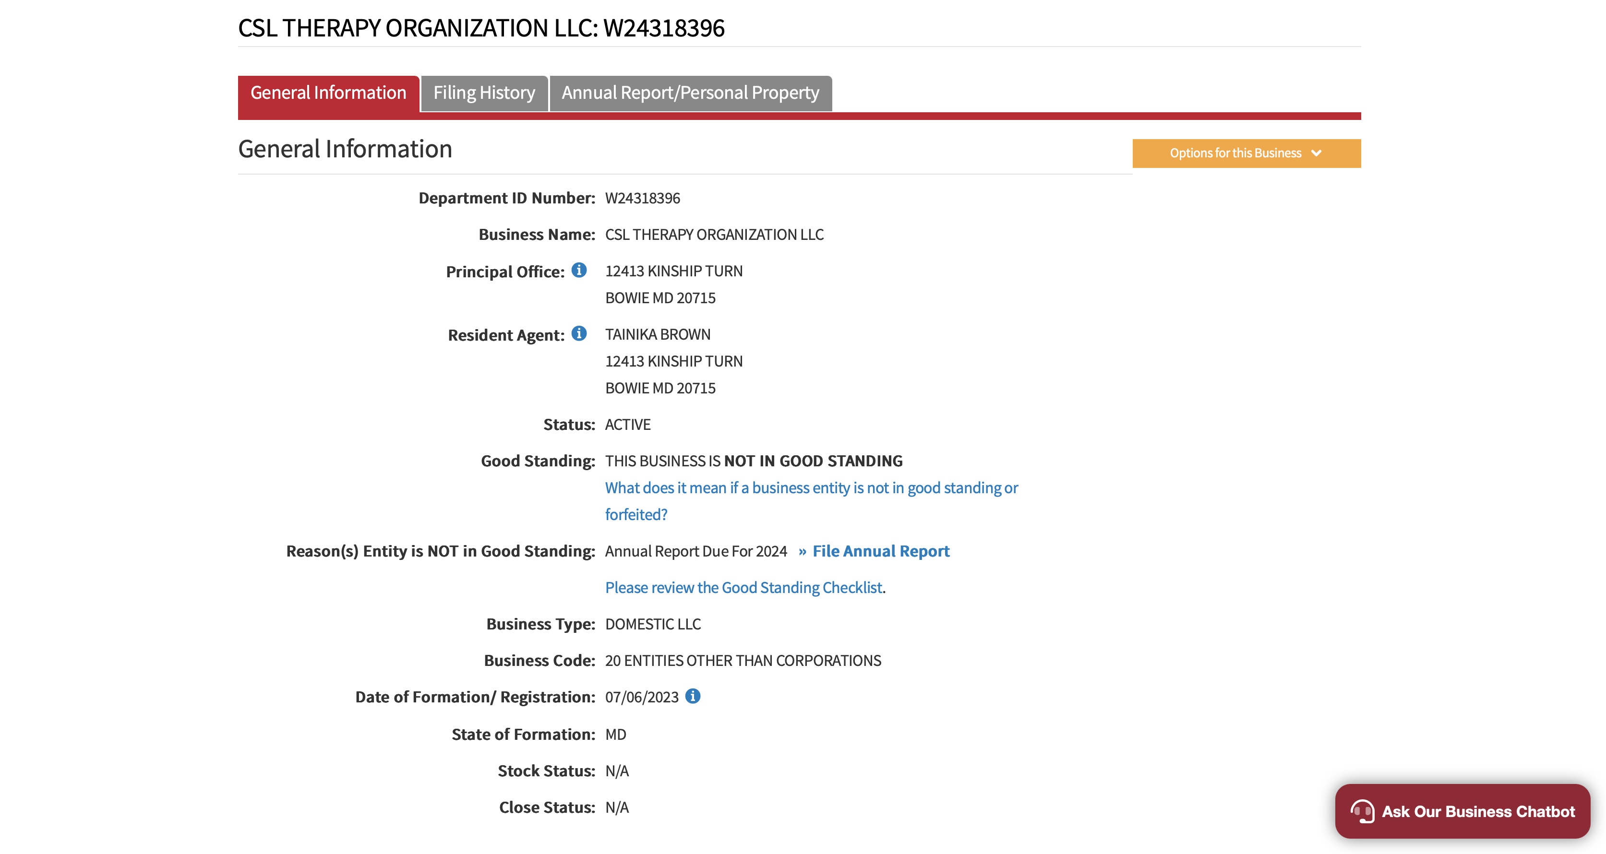The height and width of the screenshot is (854, 1606).
Task: Click the Business Type value DOMESTIC LLC
Action: (652, 624)
